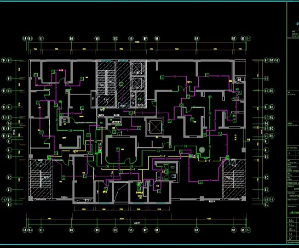Viewport: 299px width, 248px height.
Task: Click the toilet fixture in the bathroom
Action: pyautogui.click(x=173, y=176)
